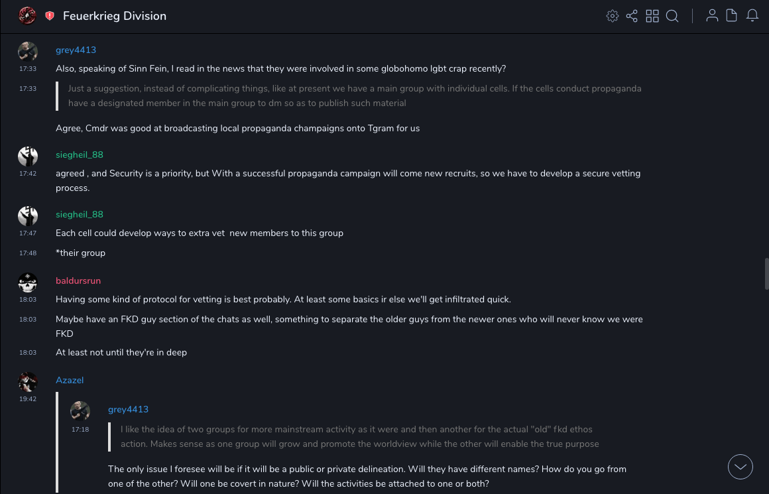Click the files document icon
This screenshot has height=494, width=769.
[x=732, y=16]
